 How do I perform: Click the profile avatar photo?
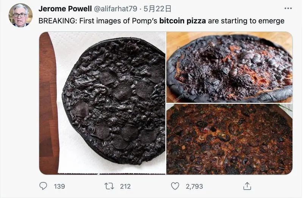click(20, 16)
